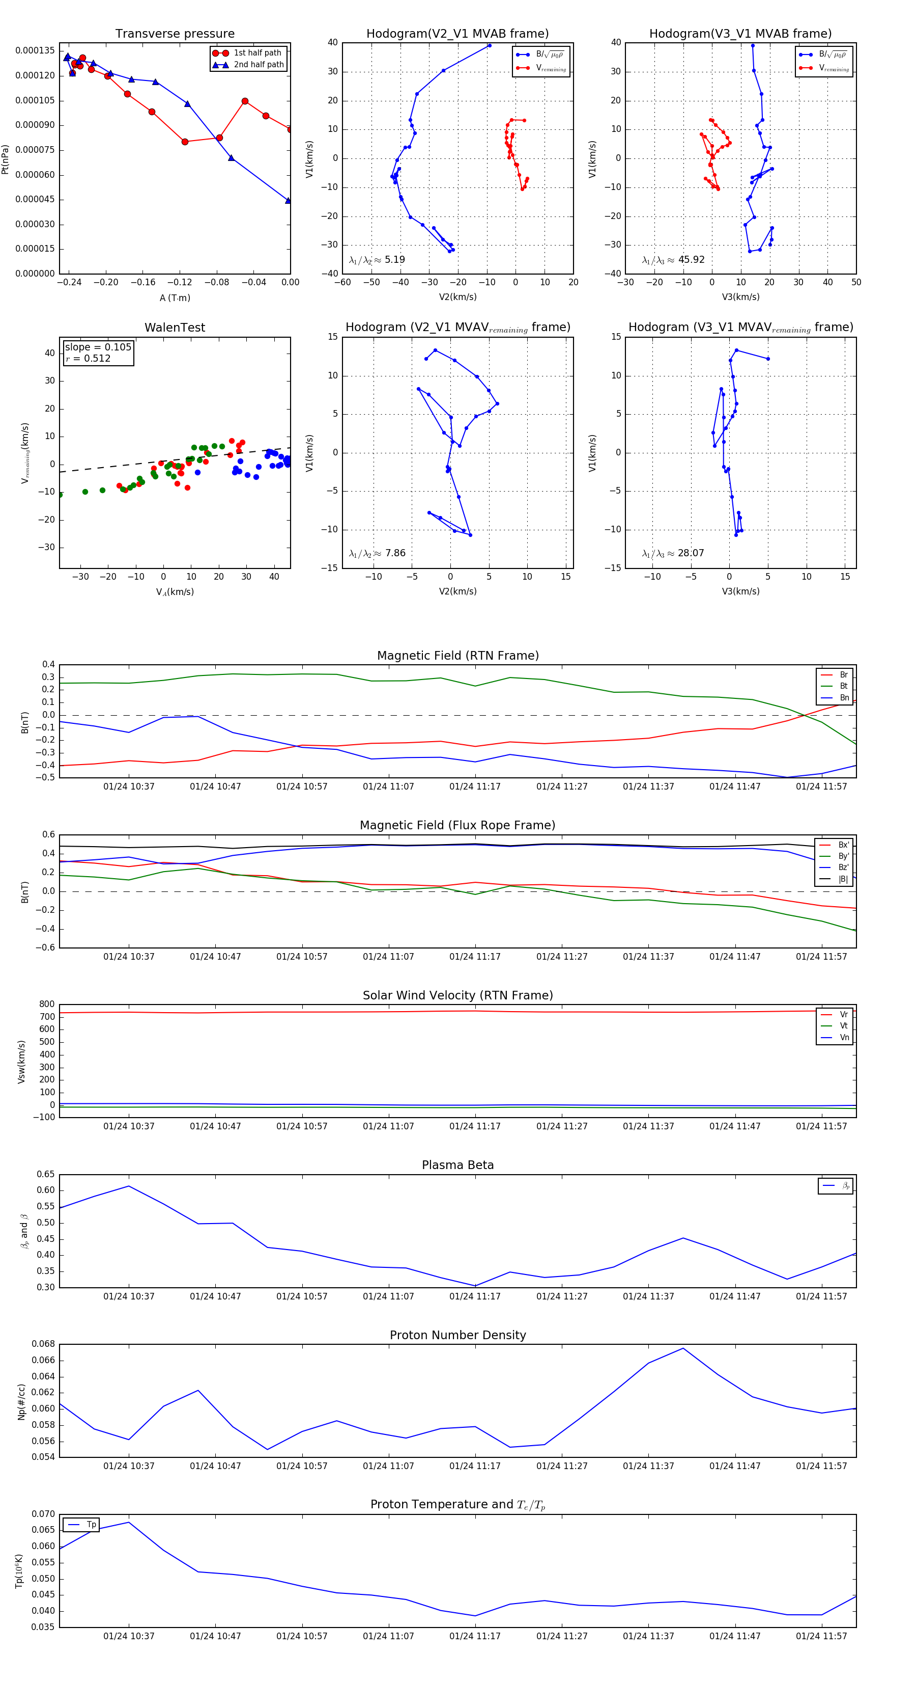Click '01/24 10:57' tick under Solar Wind plot
Image resolution: width=916 pixels, height=1681 pixels.
pos(302,1126)
